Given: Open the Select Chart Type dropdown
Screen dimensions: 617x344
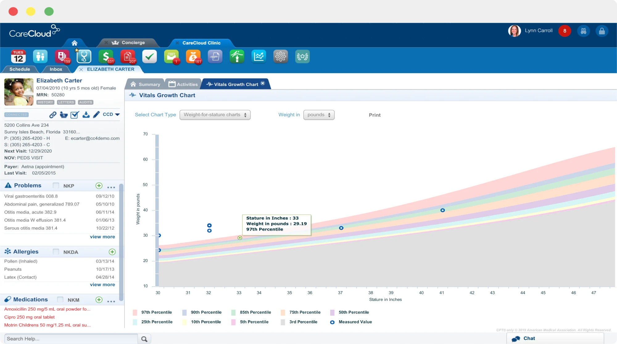Looking at the screenshot, I should coord(215,115).
